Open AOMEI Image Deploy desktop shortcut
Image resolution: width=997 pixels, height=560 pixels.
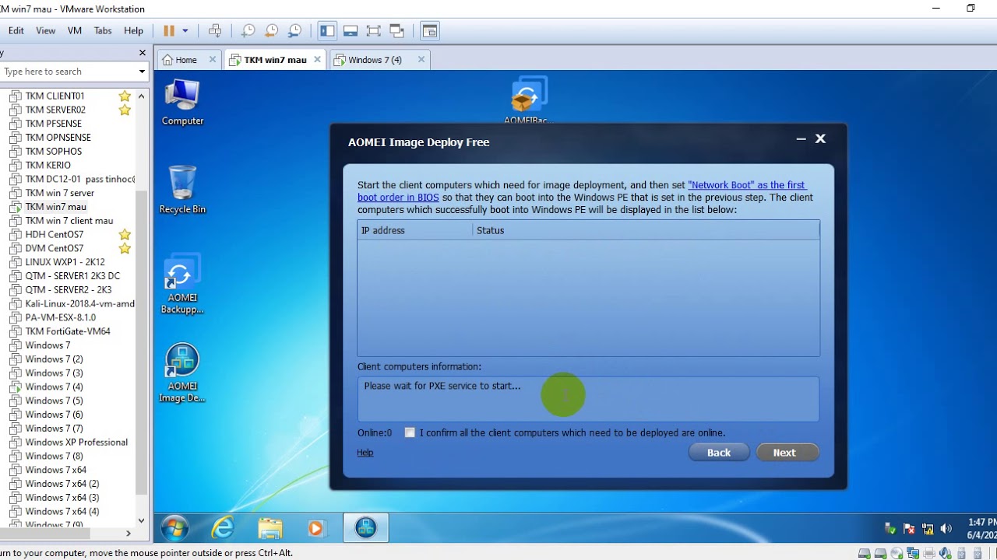(182, 373)
